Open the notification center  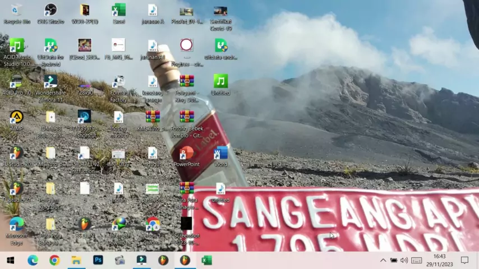point(464,260)
